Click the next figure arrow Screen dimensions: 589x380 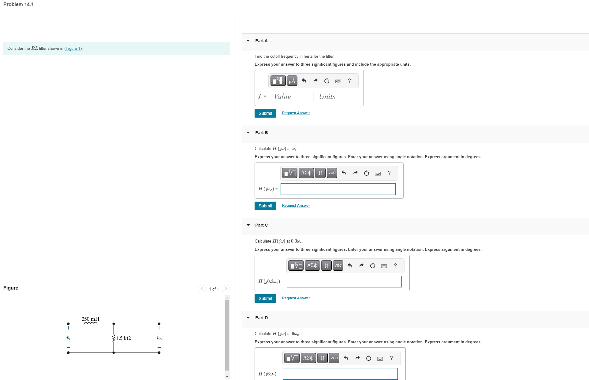226,288
